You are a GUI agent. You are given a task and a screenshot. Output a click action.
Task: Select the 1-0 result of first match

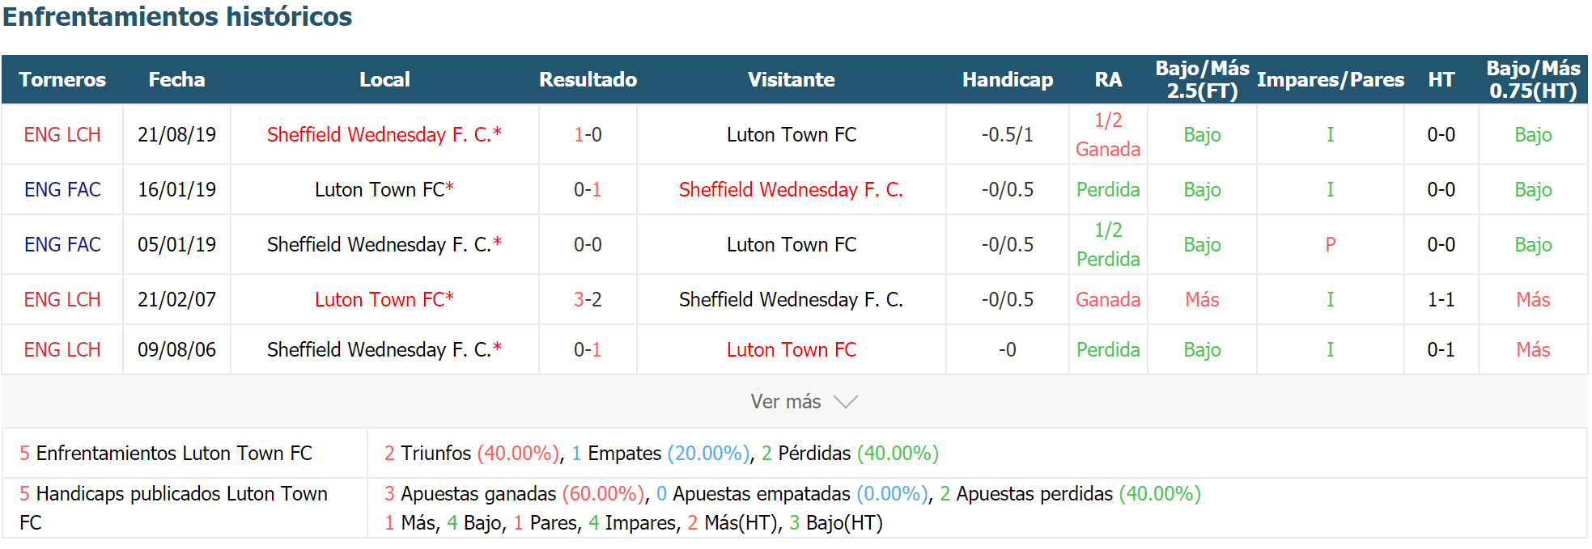[588, 135]
